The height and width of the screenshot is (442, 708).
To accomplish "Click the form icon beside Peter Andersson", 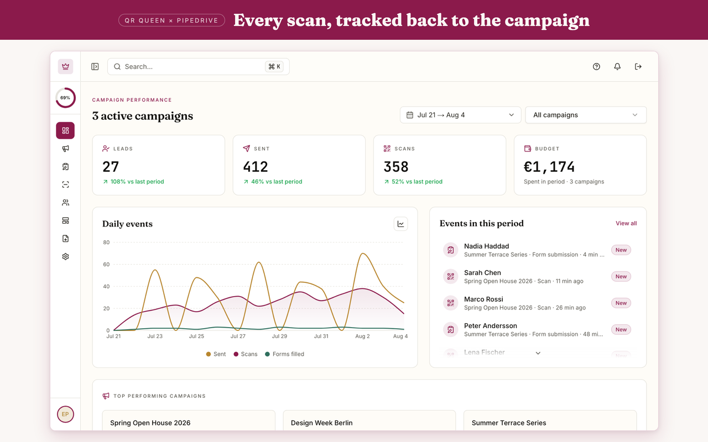I will 451,330.
